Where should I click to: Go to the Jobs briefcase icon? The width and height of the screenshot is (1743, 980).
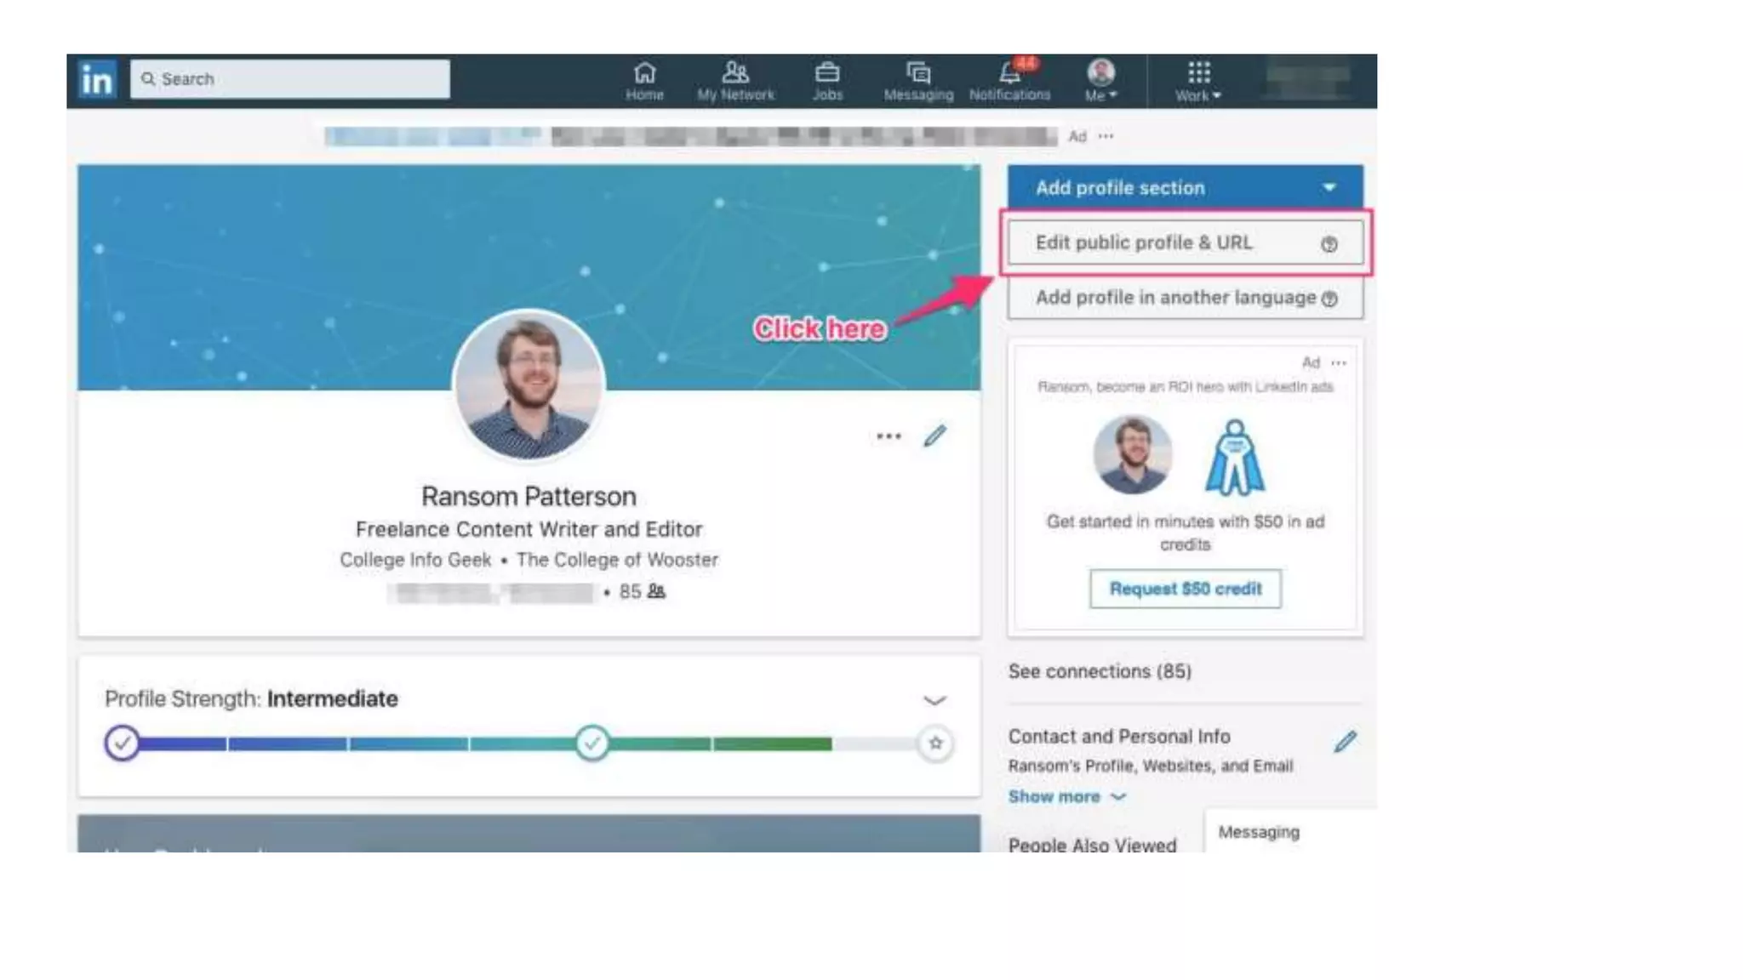(826, 73)
